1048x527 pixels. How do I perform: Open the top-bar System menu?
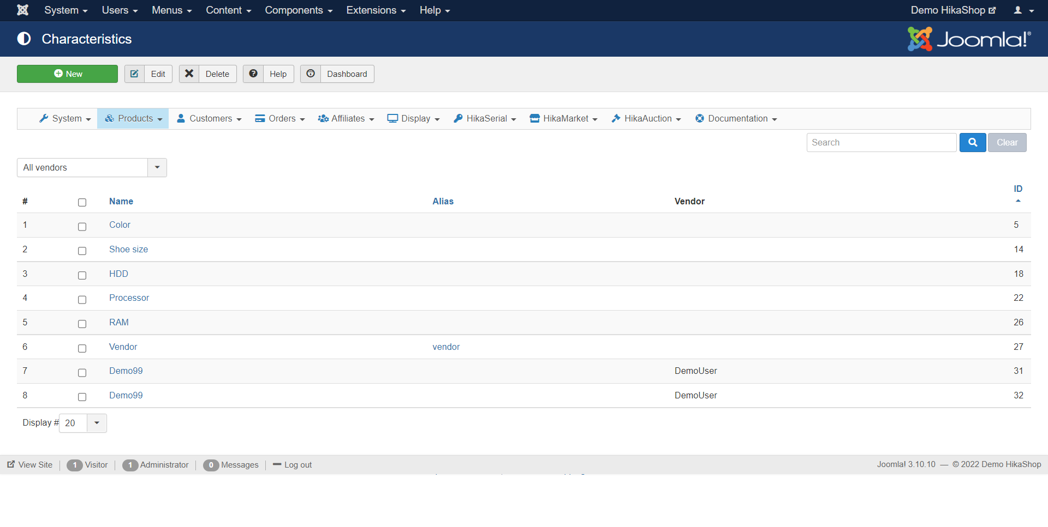click(66, 10)
